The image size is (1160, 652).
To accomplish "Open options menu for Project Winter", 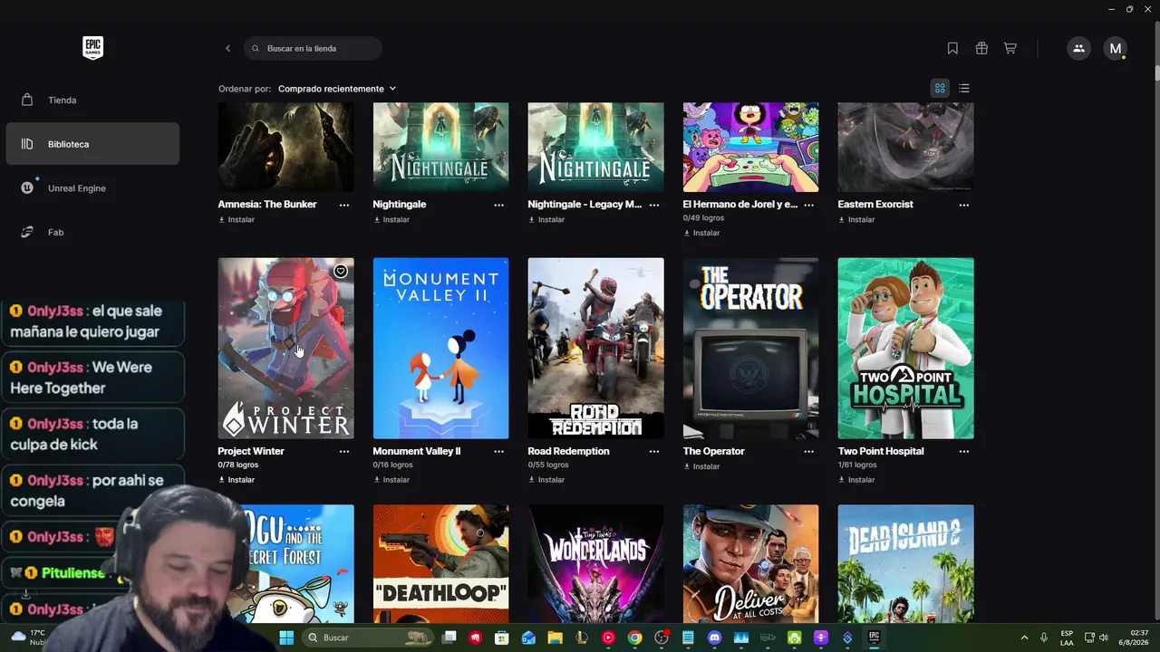I will pos(344,451).
